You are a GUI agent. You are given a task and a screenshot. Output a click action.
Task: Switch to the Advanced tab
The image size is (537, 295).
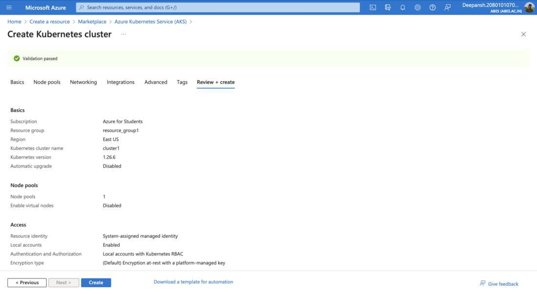pos(156,82)
